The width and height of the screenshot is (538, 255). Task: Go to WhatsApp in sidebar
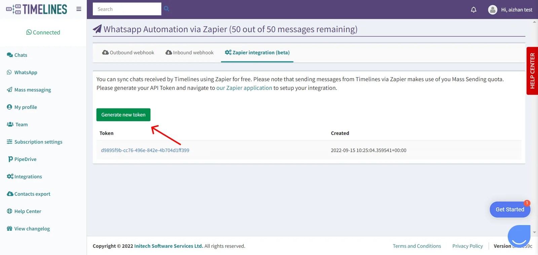click(22, 73)
